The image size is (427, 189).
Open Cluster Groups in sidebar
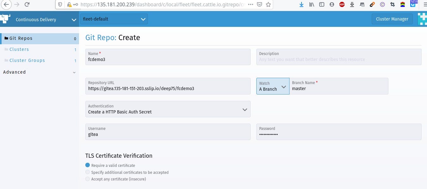click(40, 60)
